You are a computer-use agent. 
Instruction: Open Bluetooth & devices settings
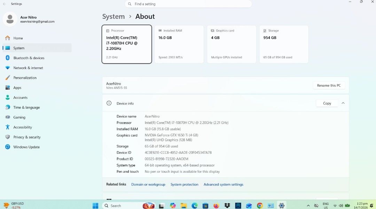pos(37,58)
